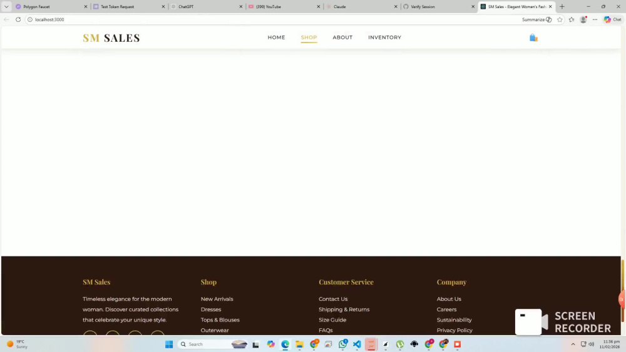Open the volume control in system tray

point(592,344)
